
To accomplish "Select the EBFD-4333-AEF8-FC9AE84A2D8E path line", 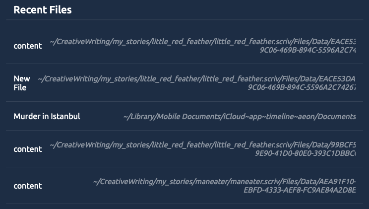I will 300,190.
